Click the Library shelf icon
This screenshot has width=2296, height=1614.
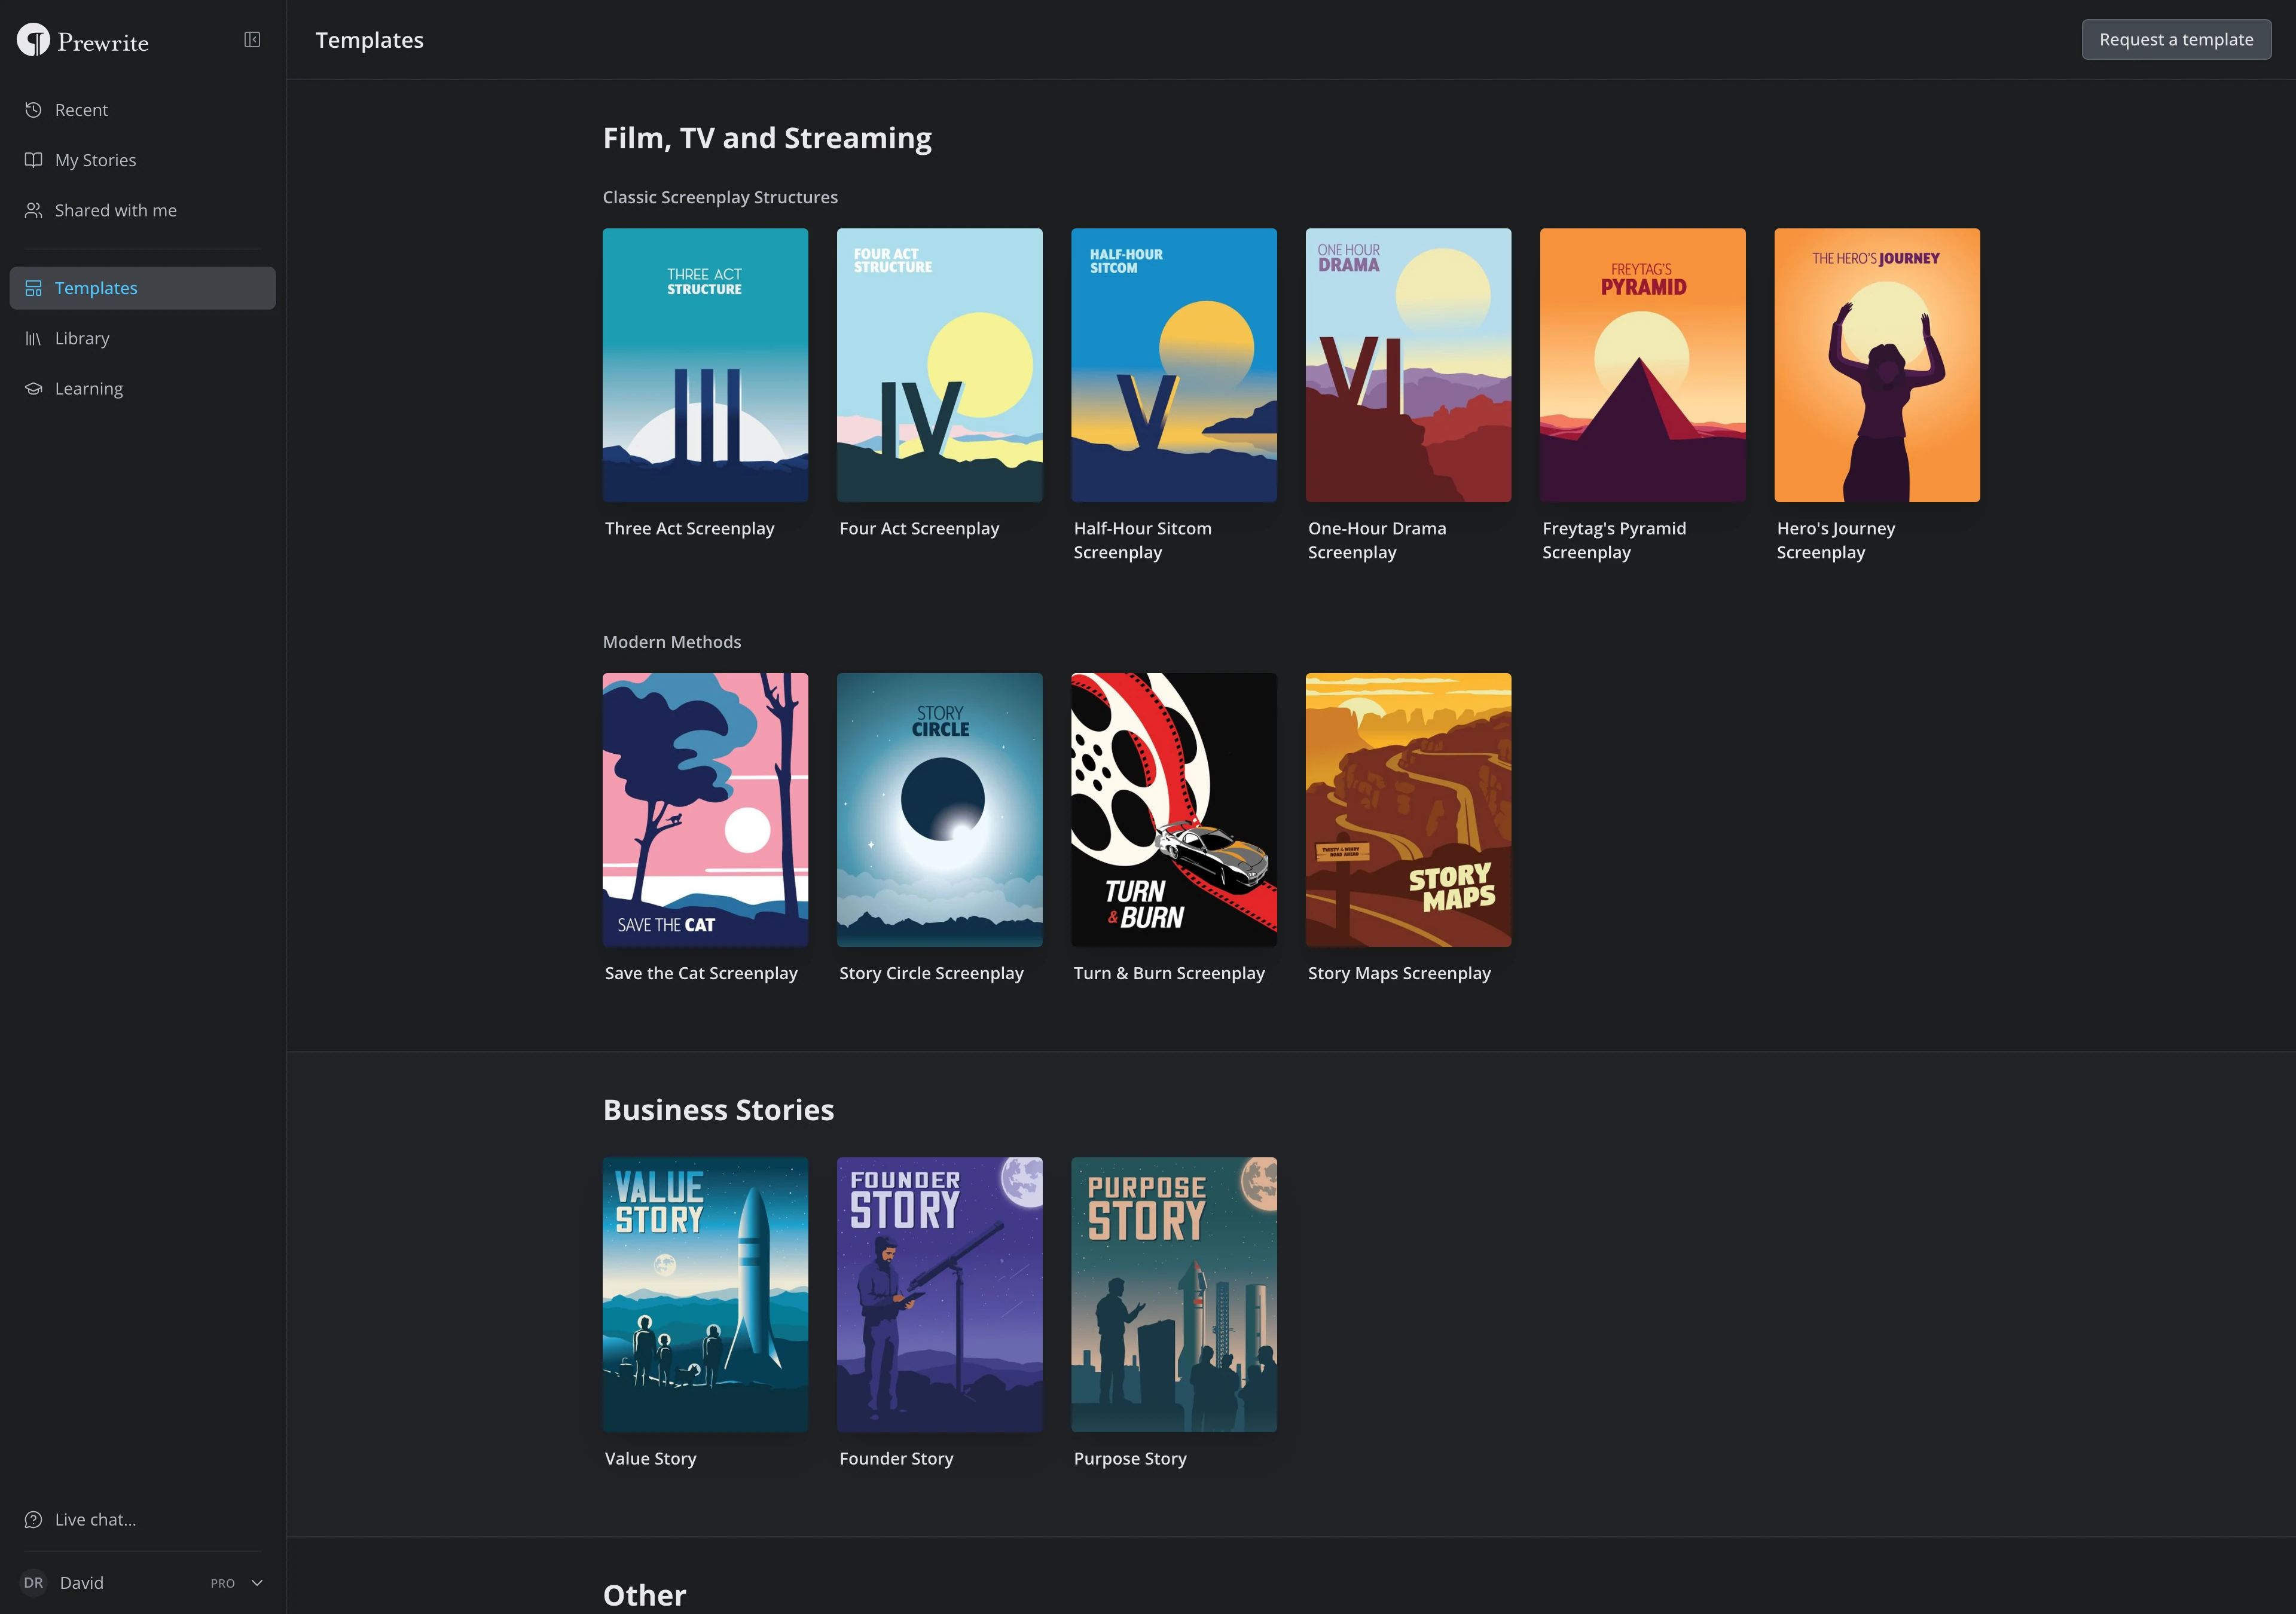33,338
